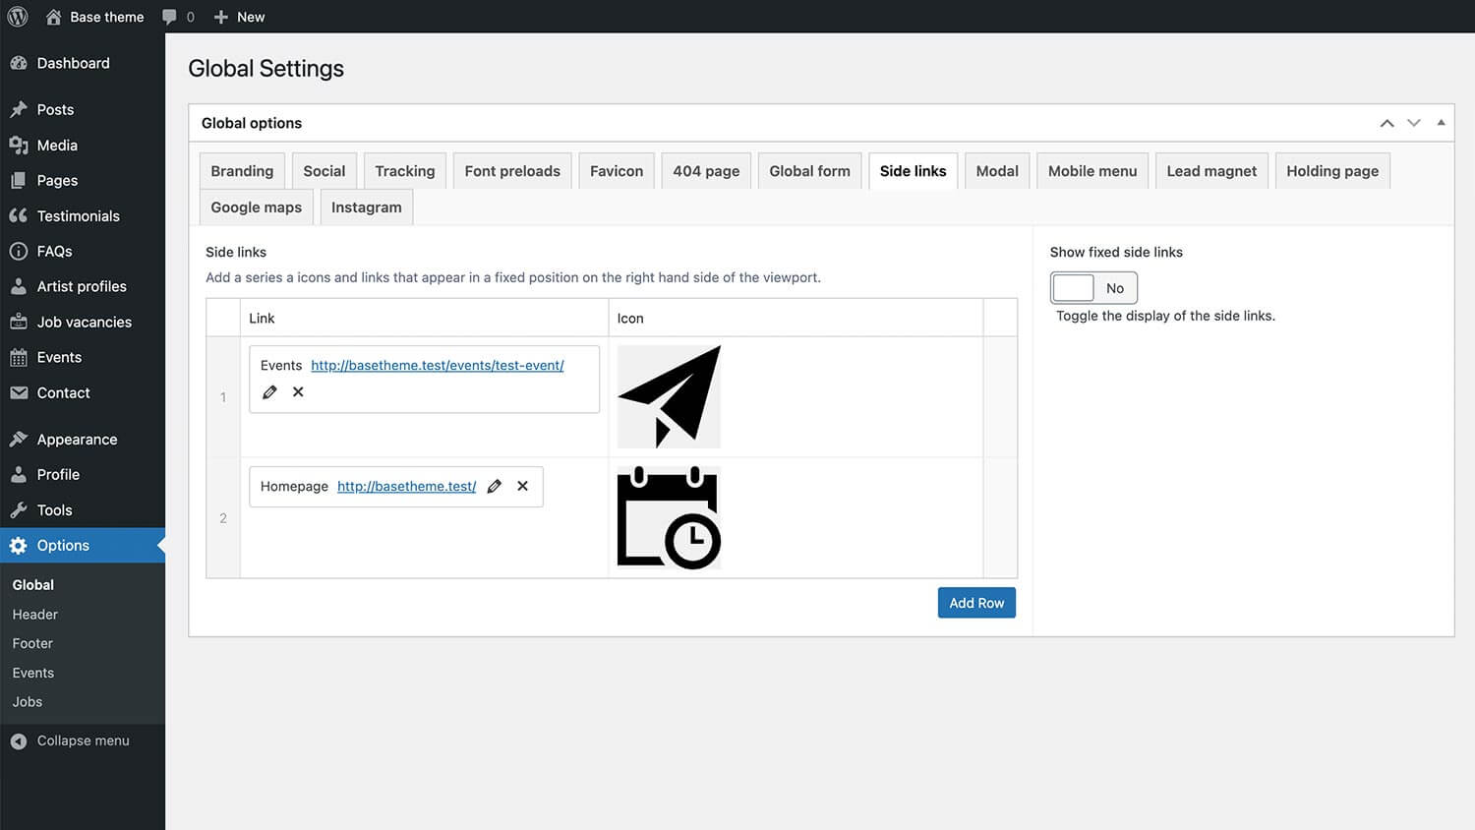Open the Google maps tab
The height and width of the screenshot is (830, 1475).
[x=256, y=207]
